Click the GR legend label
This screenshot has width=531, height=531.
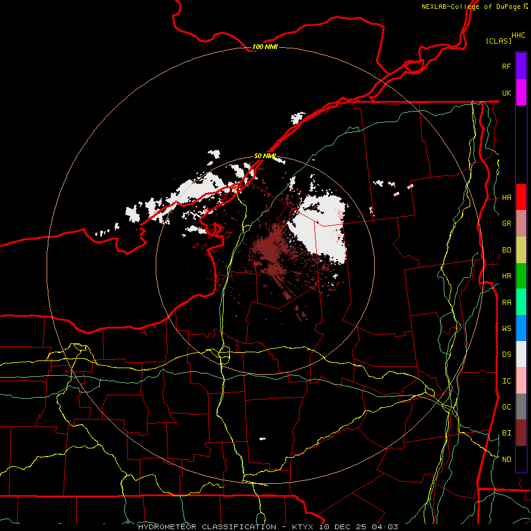pyautogui.click(x=506, y=224)
